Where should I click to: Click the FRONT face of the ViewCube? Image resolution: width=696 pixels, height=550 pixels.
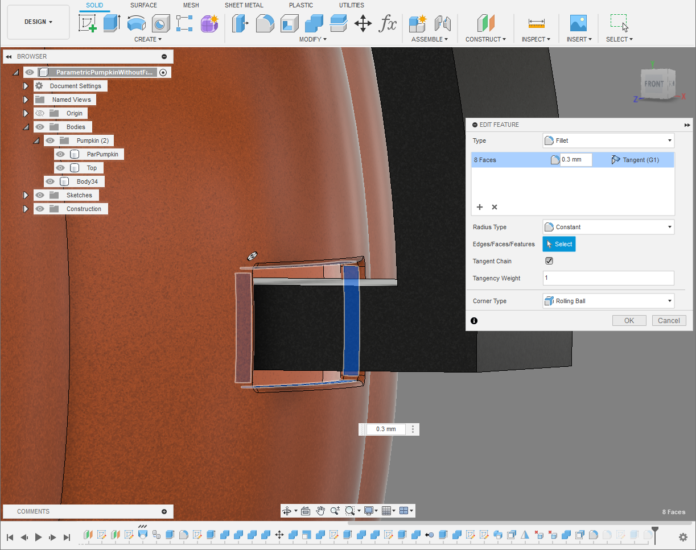(654, 84)
